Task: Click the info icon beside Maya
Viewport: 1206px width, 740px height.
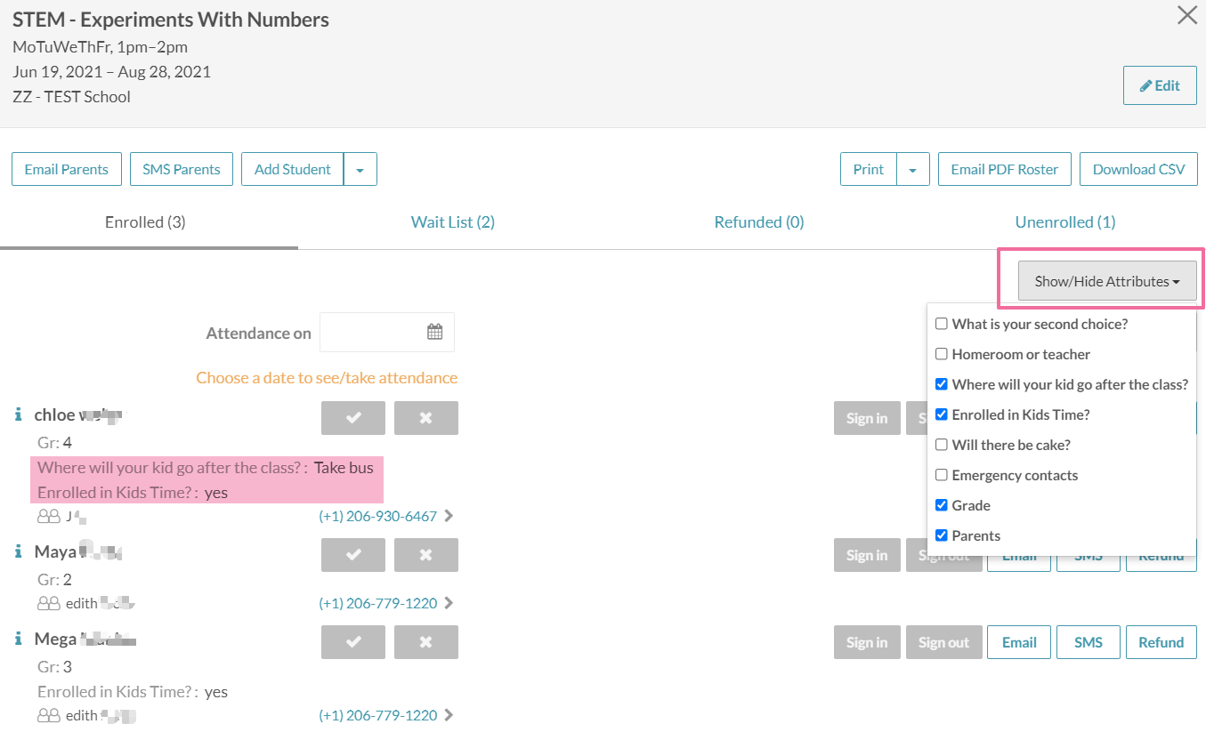Action: tap(18, 552)
